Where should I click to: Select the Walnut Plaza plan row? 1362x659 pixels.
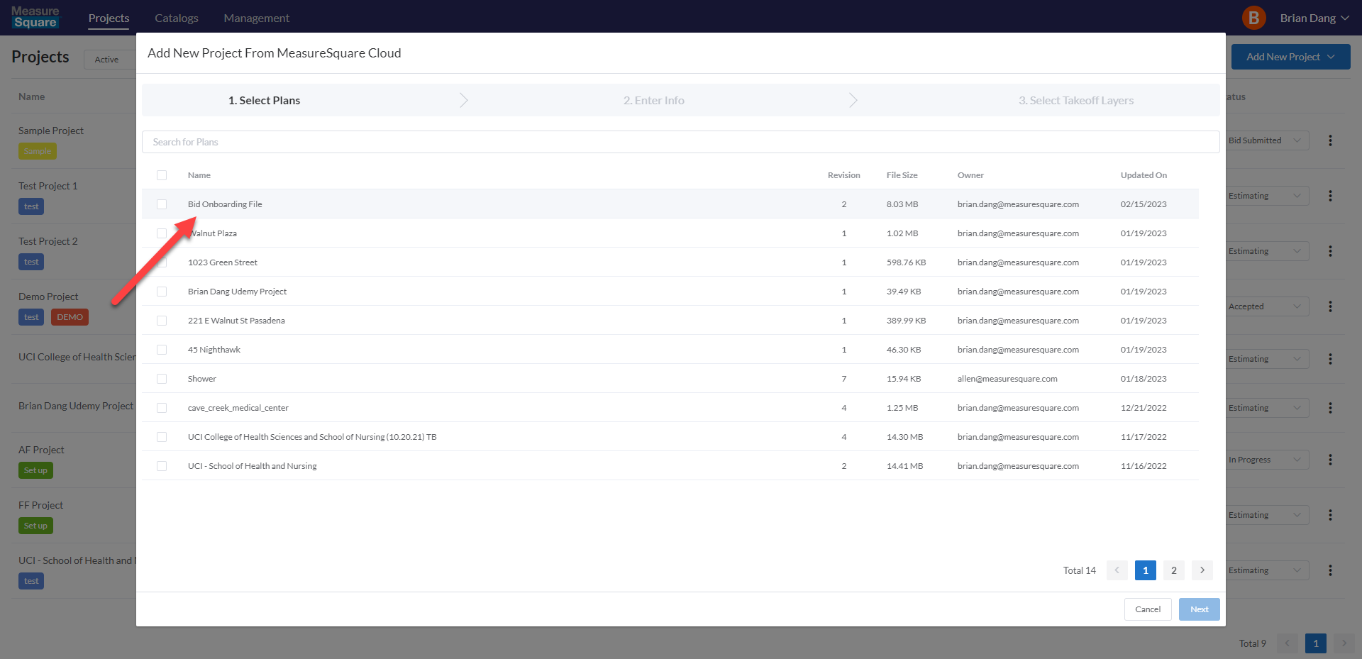pyautogui.click(x=670, y=233)
